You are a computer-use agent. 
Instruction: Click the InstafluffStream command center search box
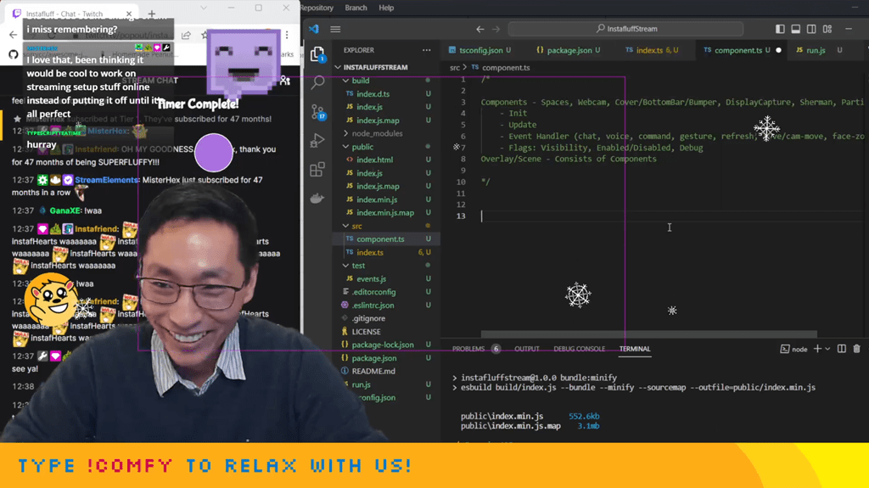click(x=625, y=29)
